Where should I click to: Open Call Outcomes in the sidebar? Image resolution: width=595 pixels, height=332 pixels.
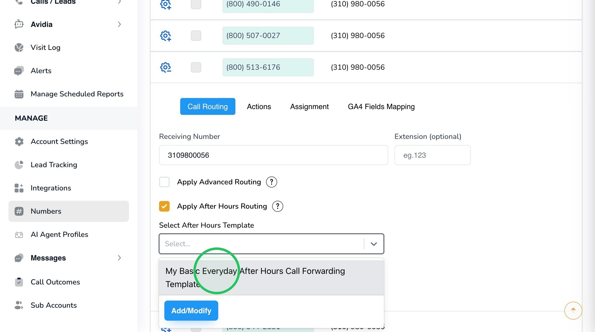(x=55, y=282)
